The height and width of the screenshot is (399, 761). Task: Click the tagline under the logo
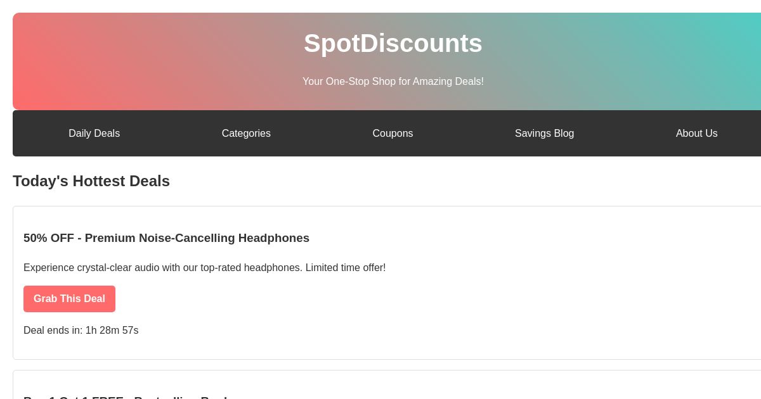[x=393, y=81]
